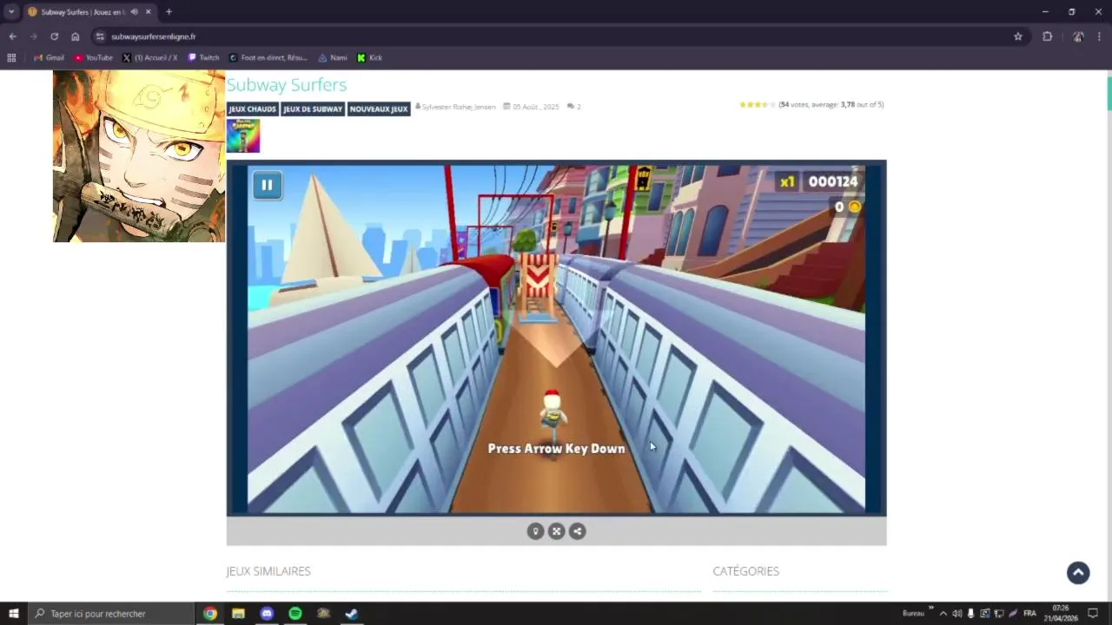Open the game in fullscreen via the expand icon

[x=557, y=531]
